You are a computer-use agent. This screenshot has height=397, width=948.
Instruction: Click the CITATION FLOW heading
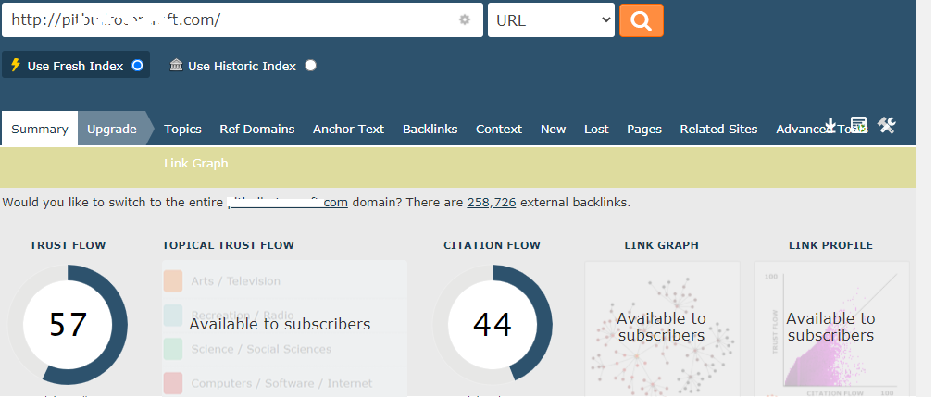pyautogui.click(x=493, y=245)
